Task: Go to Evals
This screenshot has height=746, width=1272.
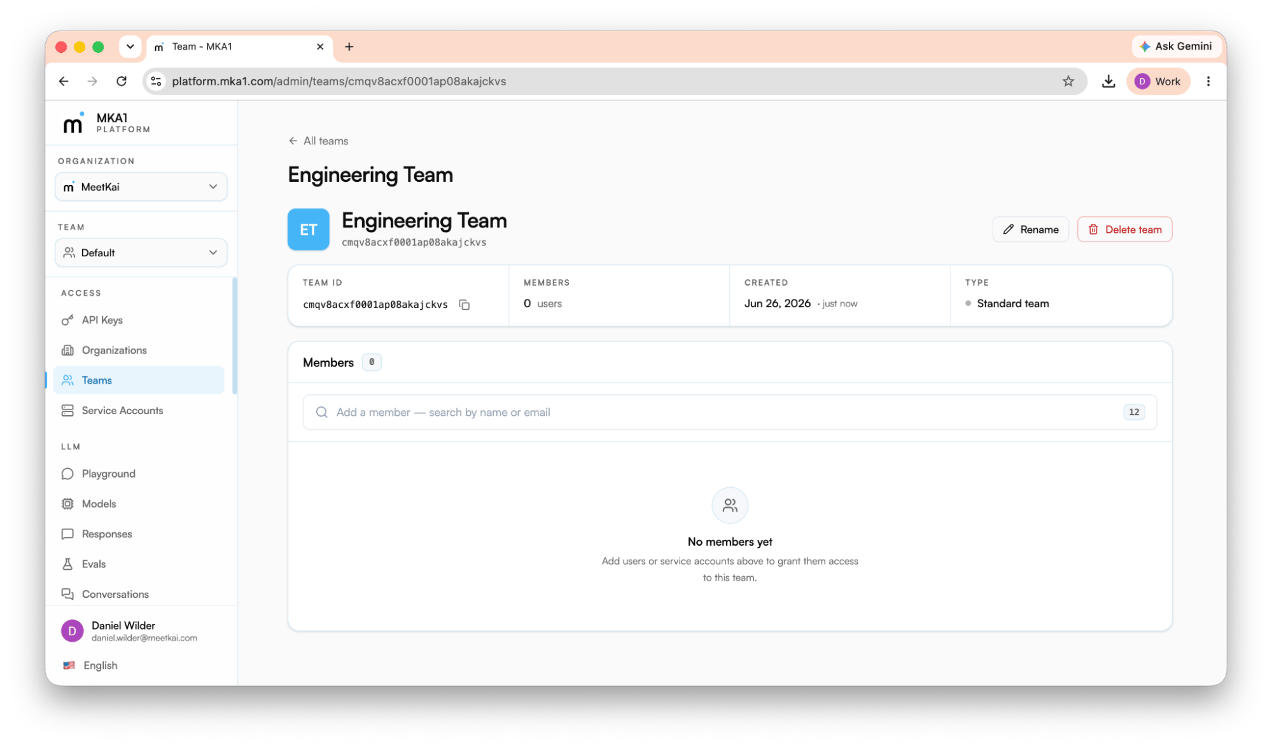Action: tap(139, 564)
